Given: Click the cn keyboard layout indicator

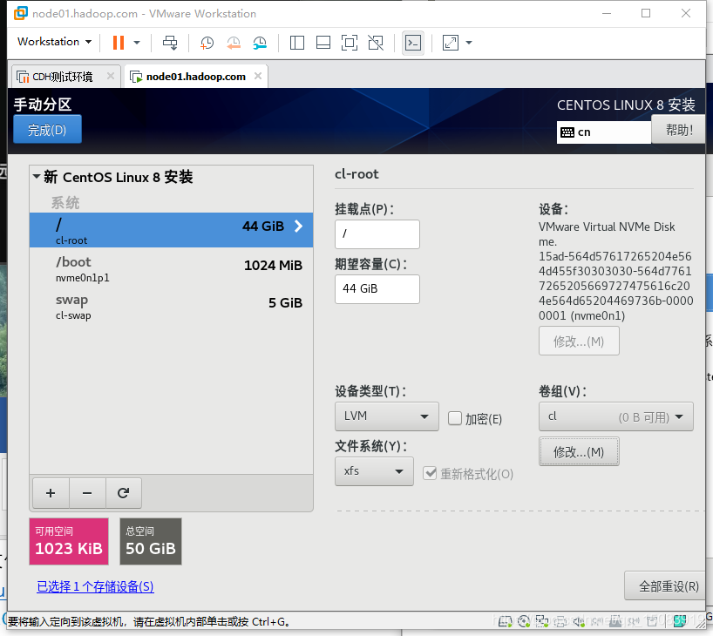Looking at the screenshot, I should pyautogui.click(x=604, y=132).
